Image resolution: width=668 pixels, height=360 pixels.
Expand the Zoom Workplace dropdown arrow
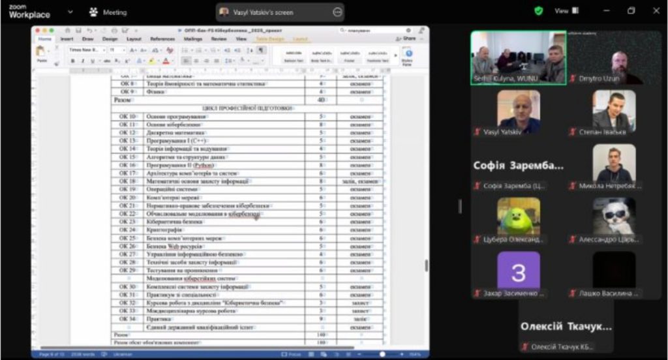70,12
